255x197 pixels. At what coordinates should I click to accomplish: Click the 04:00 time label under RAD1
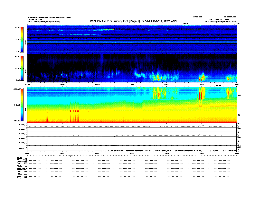pos(62,85)
